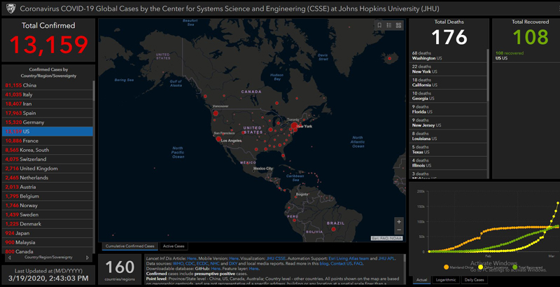This screenshot has width=560, height=287.
Task: Open the CDC data source link
Action: [x=190, y=263]
